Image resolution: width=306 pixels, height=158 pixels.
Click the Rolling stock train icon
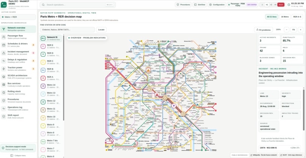[3, 92]
